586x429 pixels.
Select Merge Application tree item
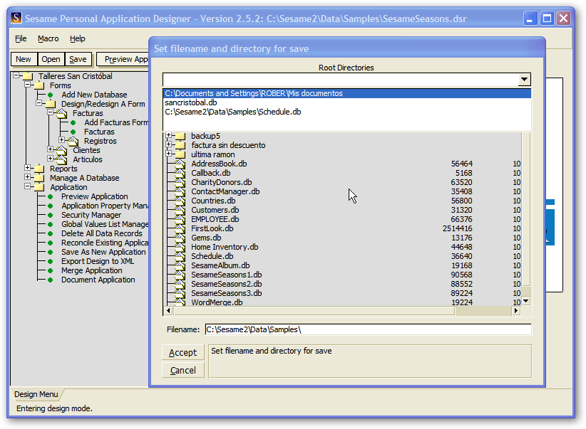pos(91,270)
